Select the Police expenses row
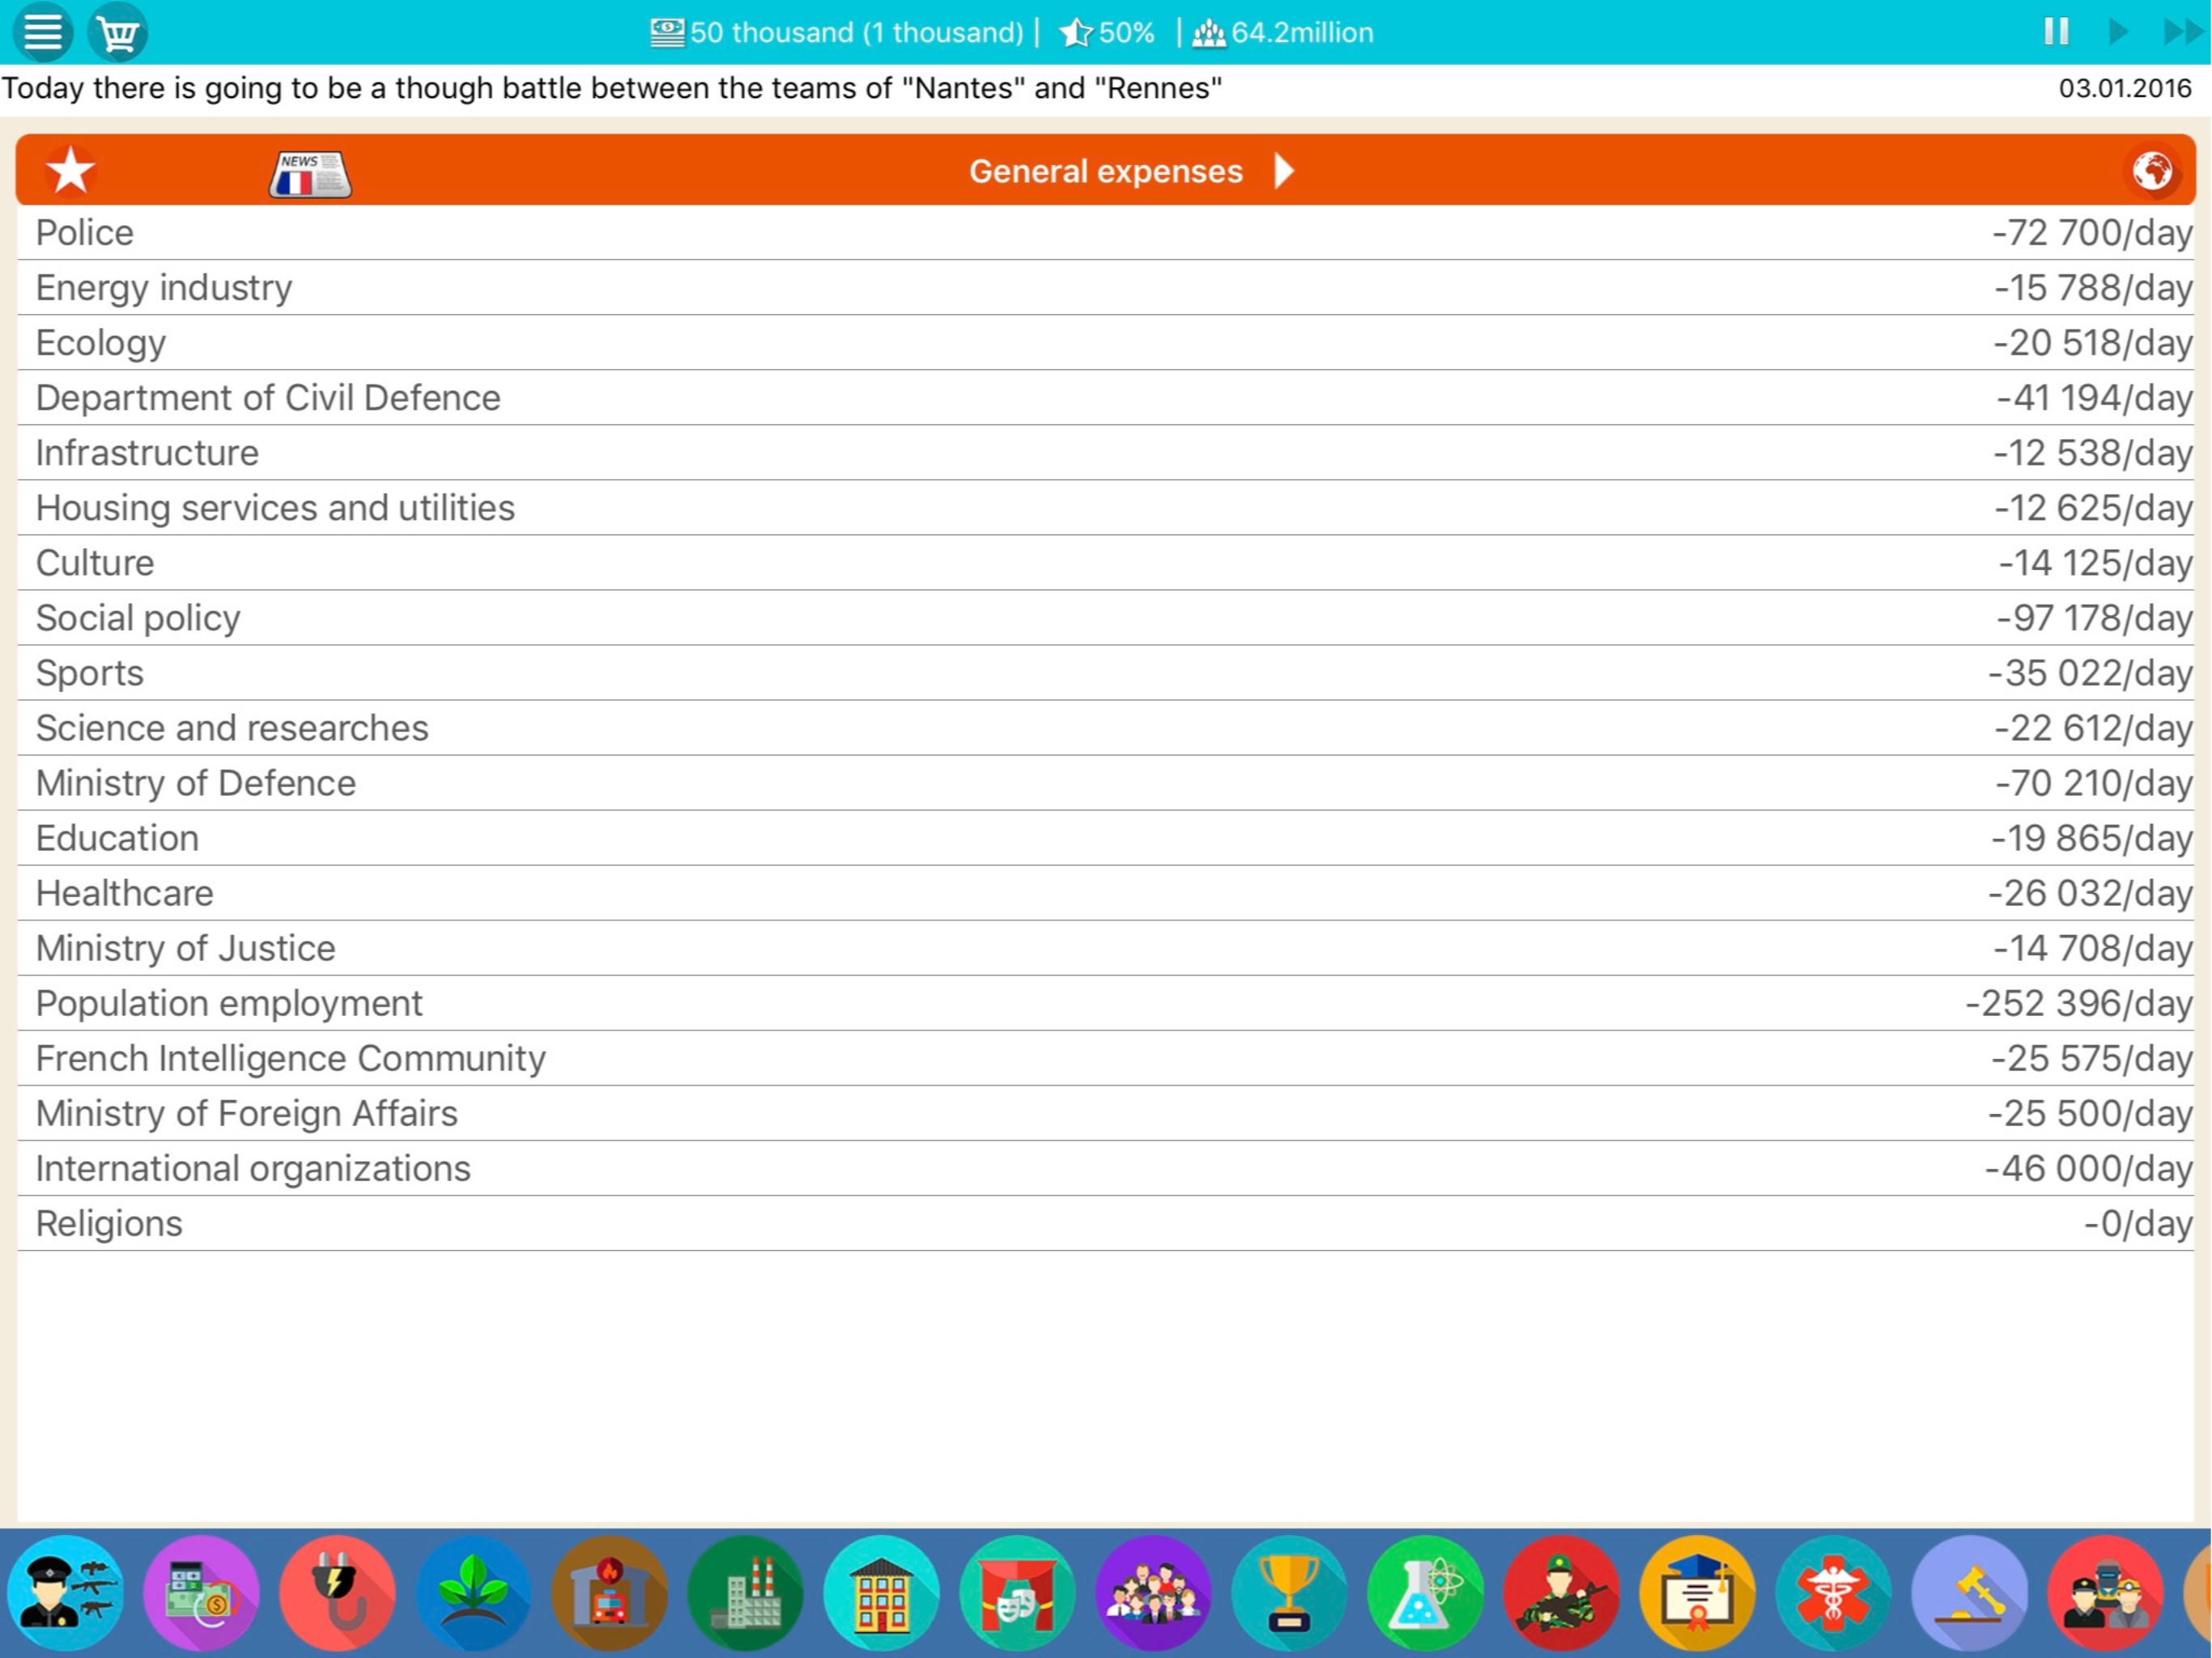This screenshot has width=2212, height=1658. [1106, 233]
